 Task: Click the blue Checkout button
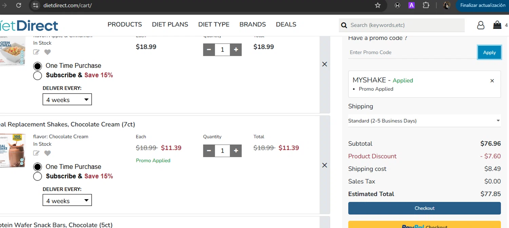click(424, 208)
